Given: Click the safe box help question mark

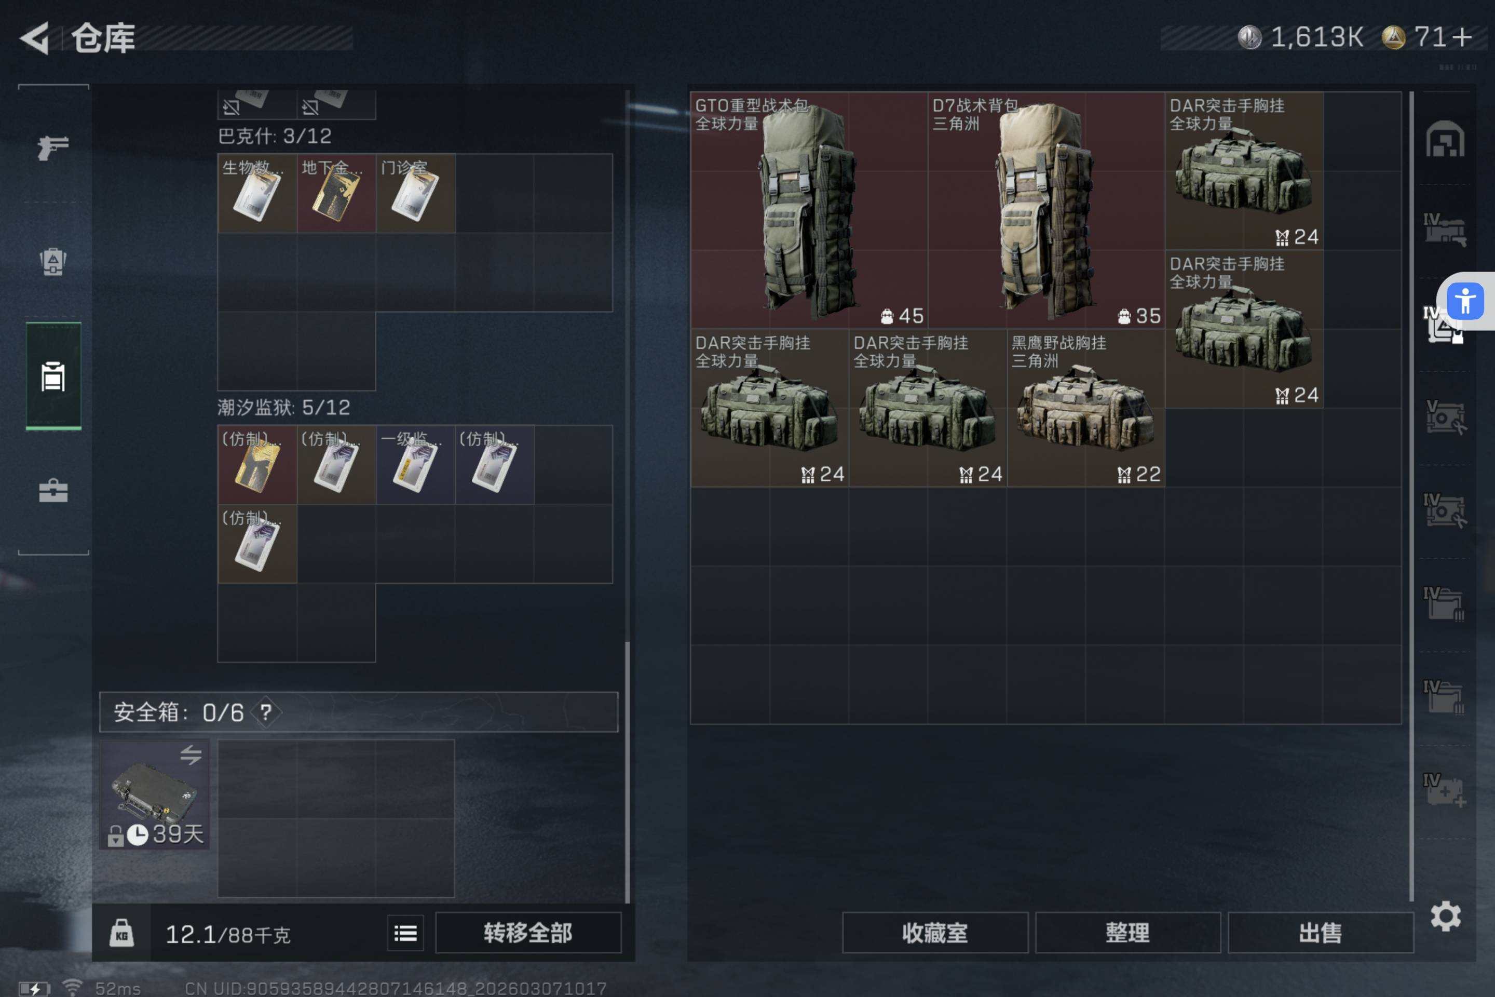Looking at the screenshot, I should click(266, 712).
